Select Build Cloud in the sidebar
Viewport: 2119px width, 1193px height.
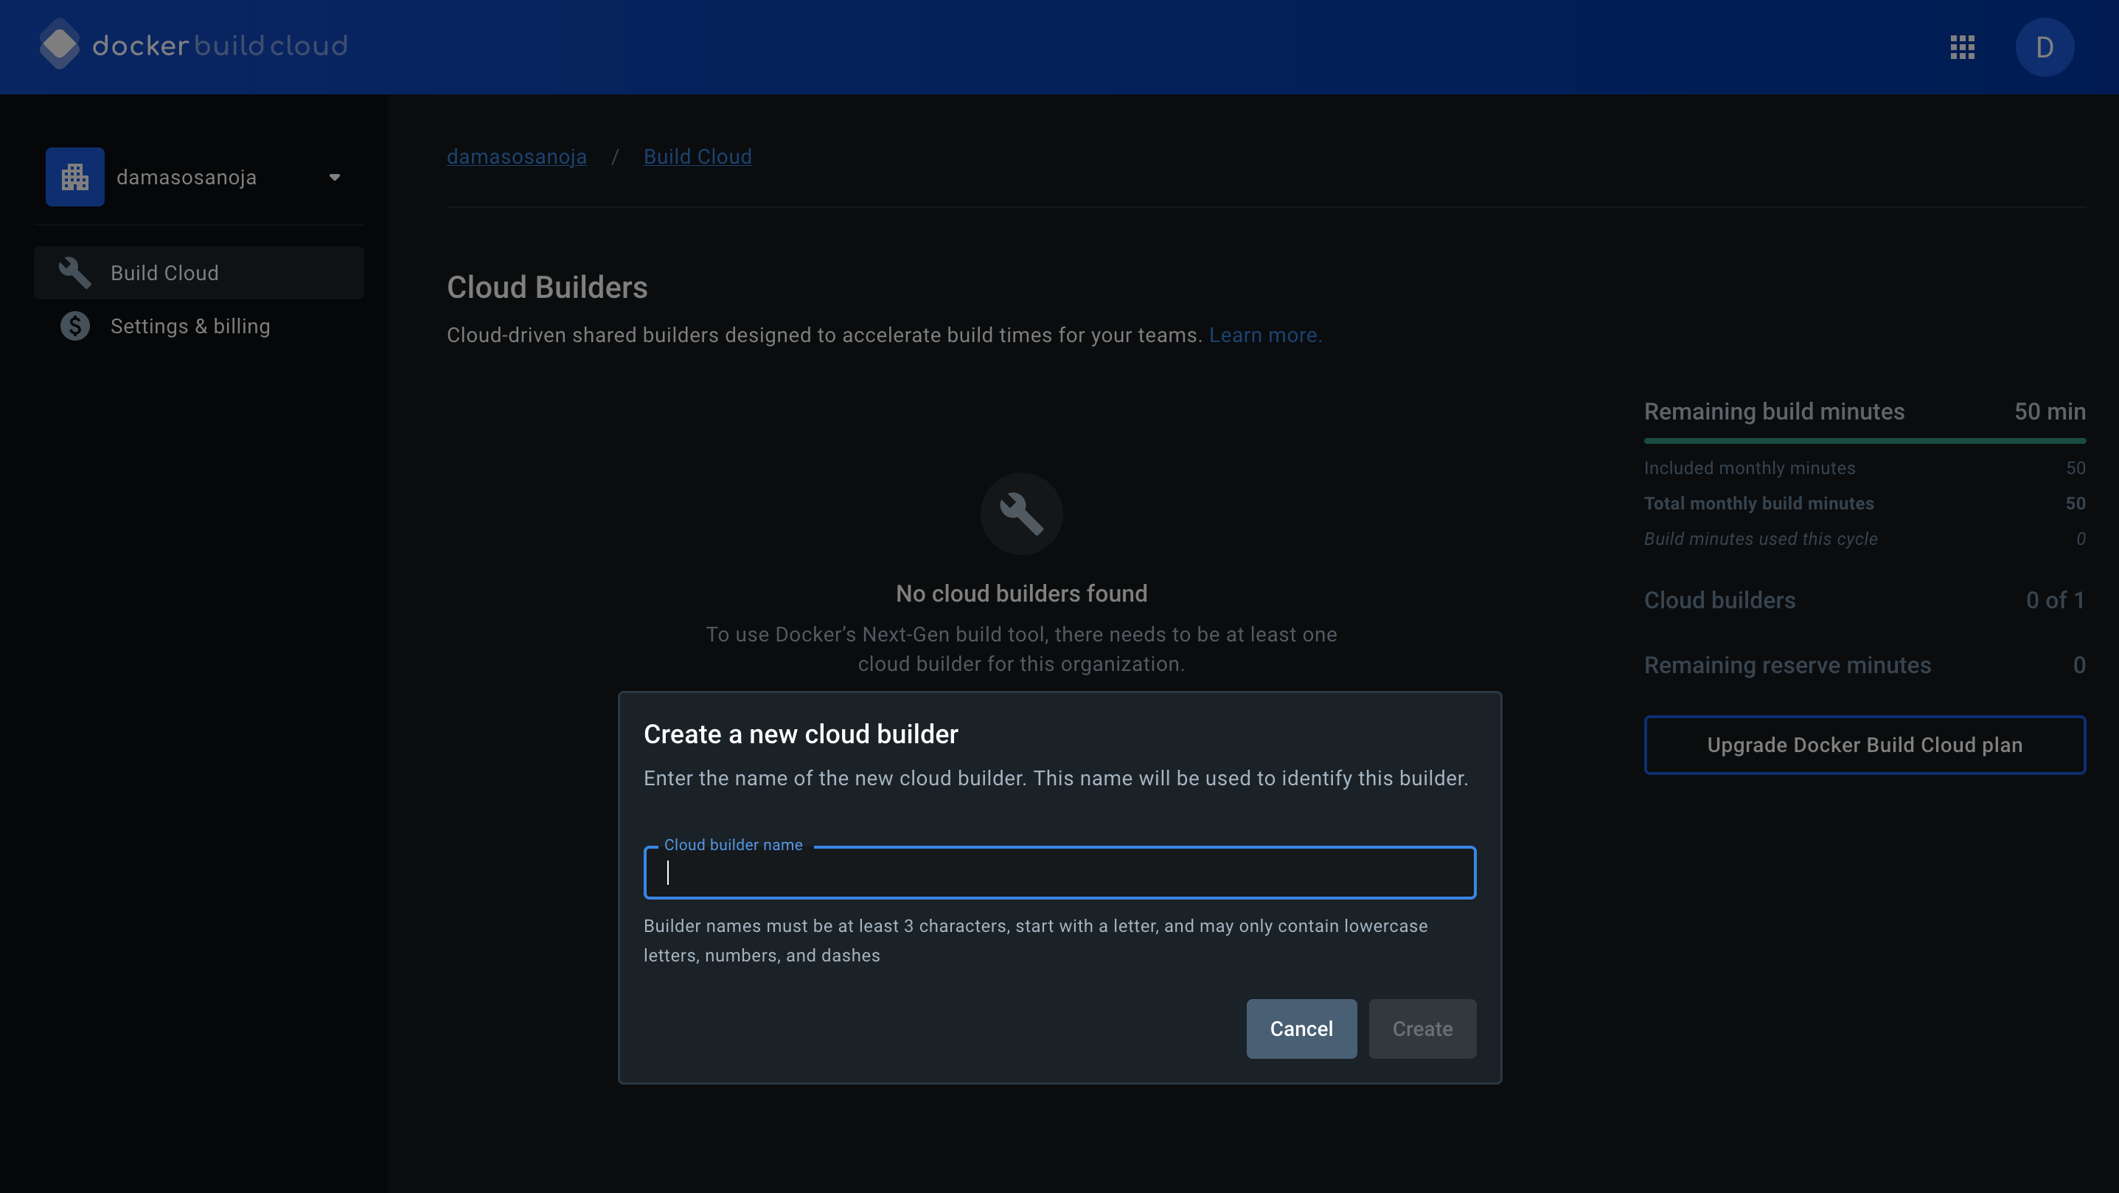(164, 273)
